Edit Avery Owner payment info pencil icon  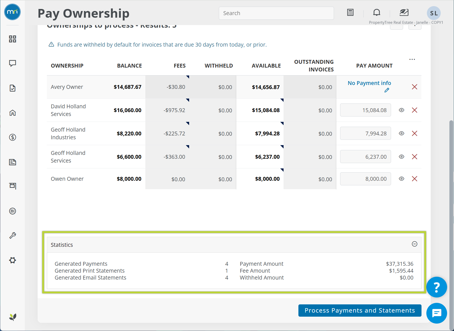(387, 90)
